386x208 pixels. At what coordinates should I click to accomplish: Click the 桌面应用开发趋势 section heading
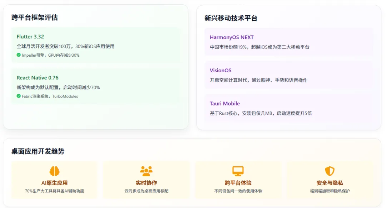pyautogui.click(x=38, y=151)
